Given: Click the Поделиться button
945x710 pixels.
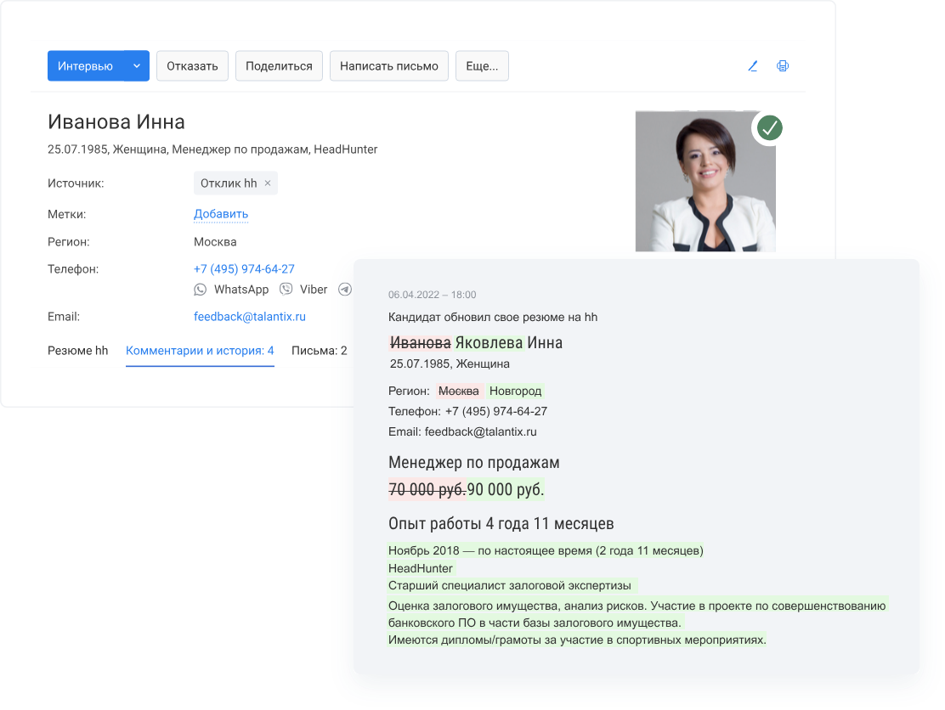Looking at the screenshot, I should (279, 66).
